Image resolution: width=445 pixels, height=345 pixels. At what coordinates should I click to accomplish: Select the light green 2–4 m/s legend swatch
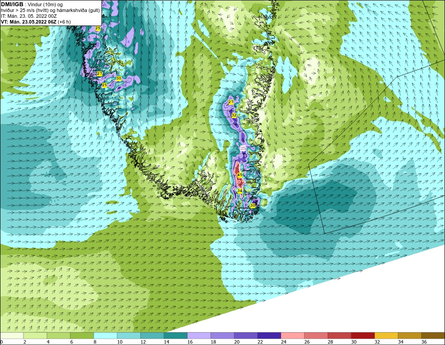[35, 336]
